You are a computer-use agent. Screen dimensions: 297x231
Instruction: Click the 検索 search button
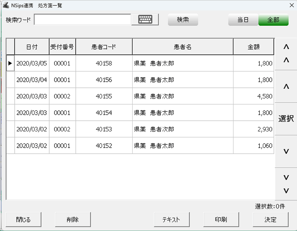183,20
